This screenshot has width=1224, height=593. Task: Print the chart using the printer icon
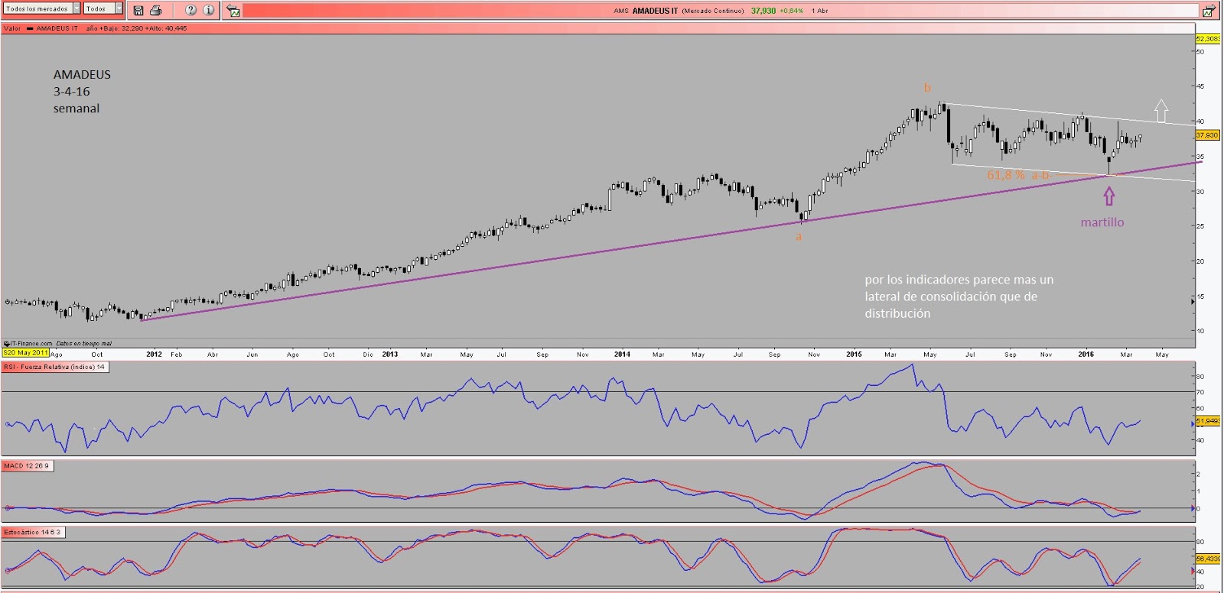(156, 10)
